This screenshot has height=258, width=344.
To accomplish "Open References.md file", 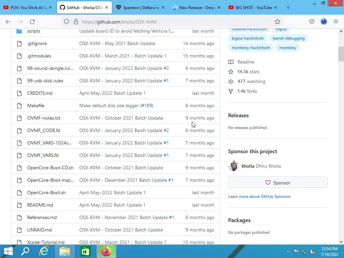I will [x=42, y=217].
